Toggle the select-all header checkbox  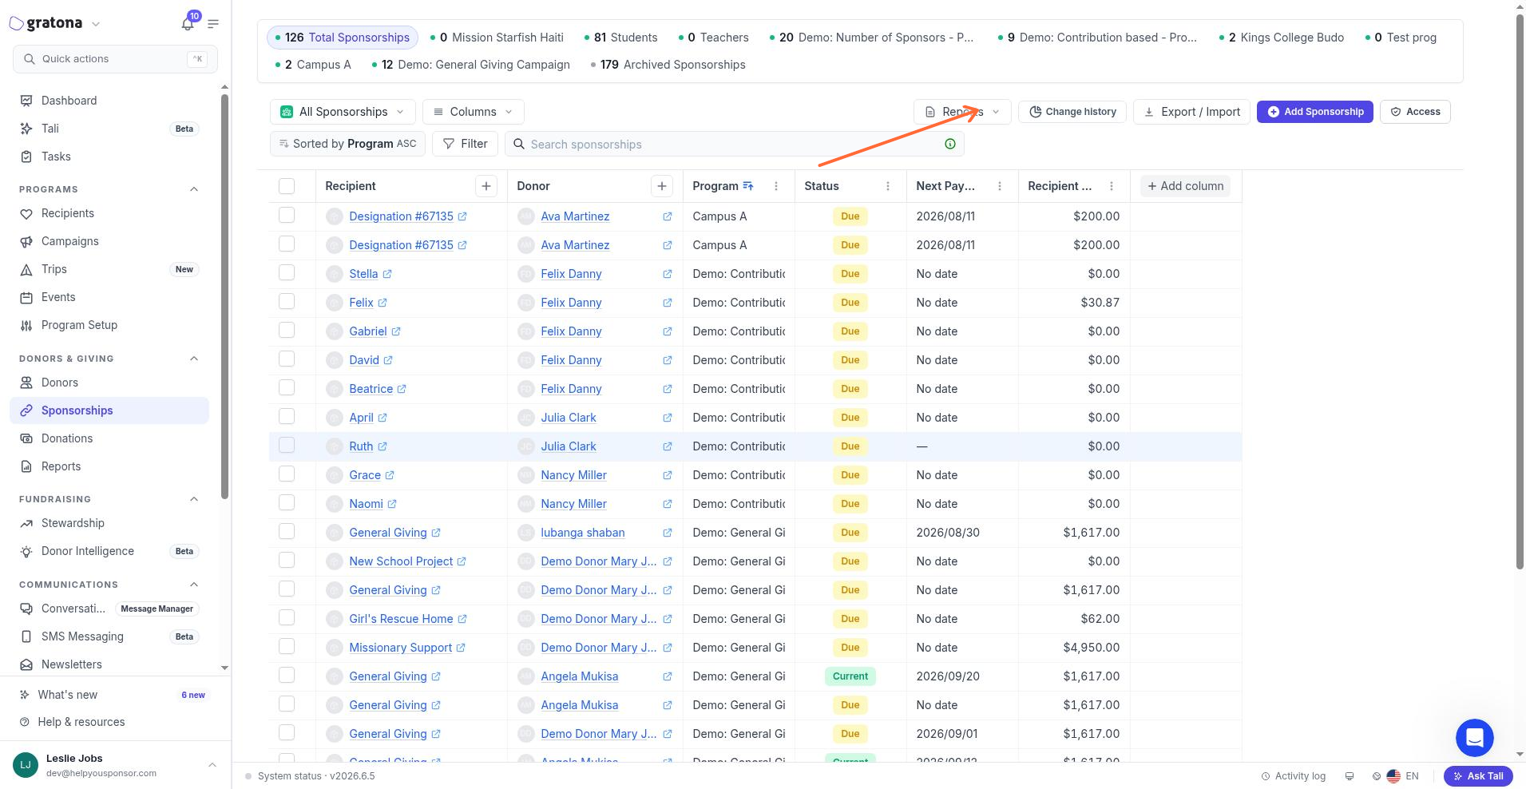coord(287,186)
